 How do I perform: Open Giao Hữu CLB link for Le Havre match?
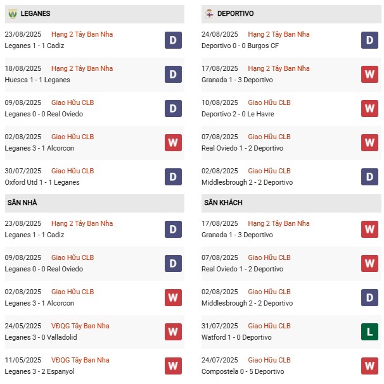pos(269,102)
